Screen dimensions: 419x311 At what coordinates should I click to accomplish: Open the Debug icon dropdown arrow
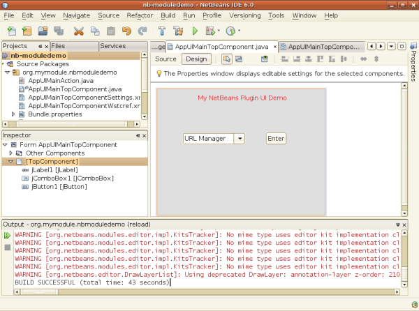(x=219, y=31)
